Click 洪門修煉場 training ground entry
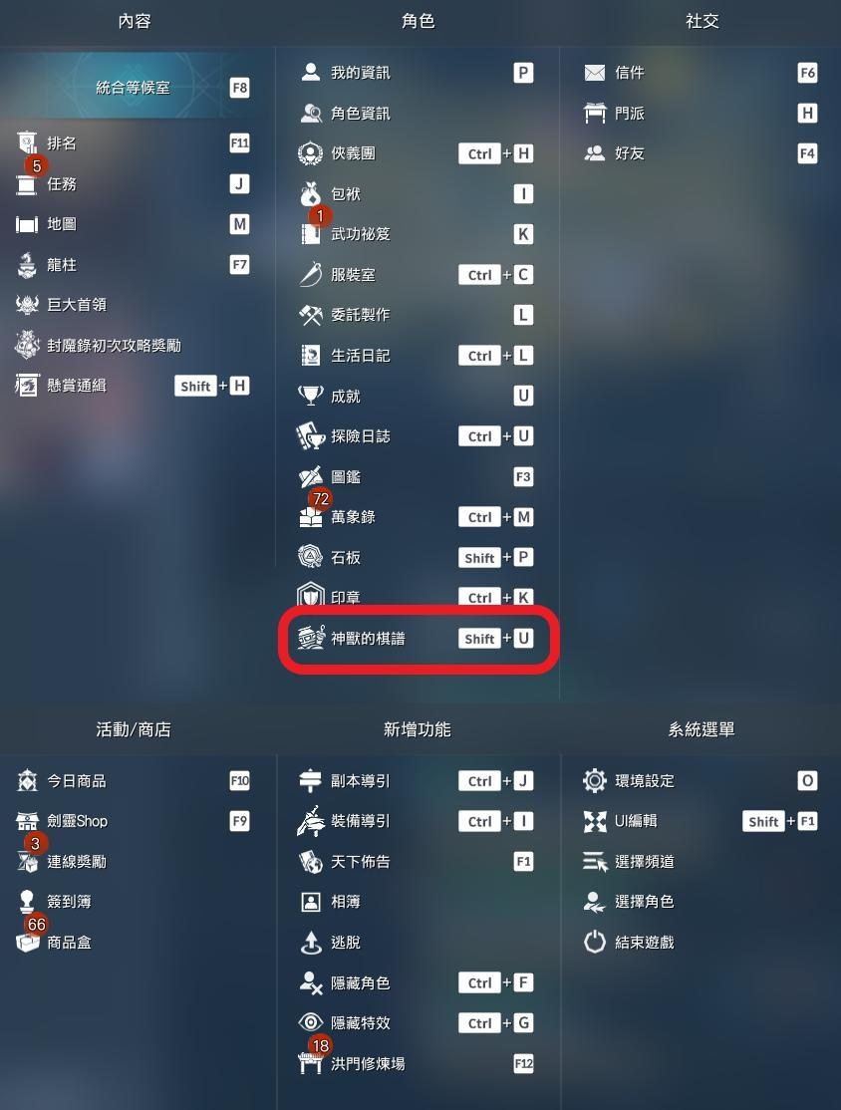This screenshot has width=841, height=1110. click(417, 1062)
